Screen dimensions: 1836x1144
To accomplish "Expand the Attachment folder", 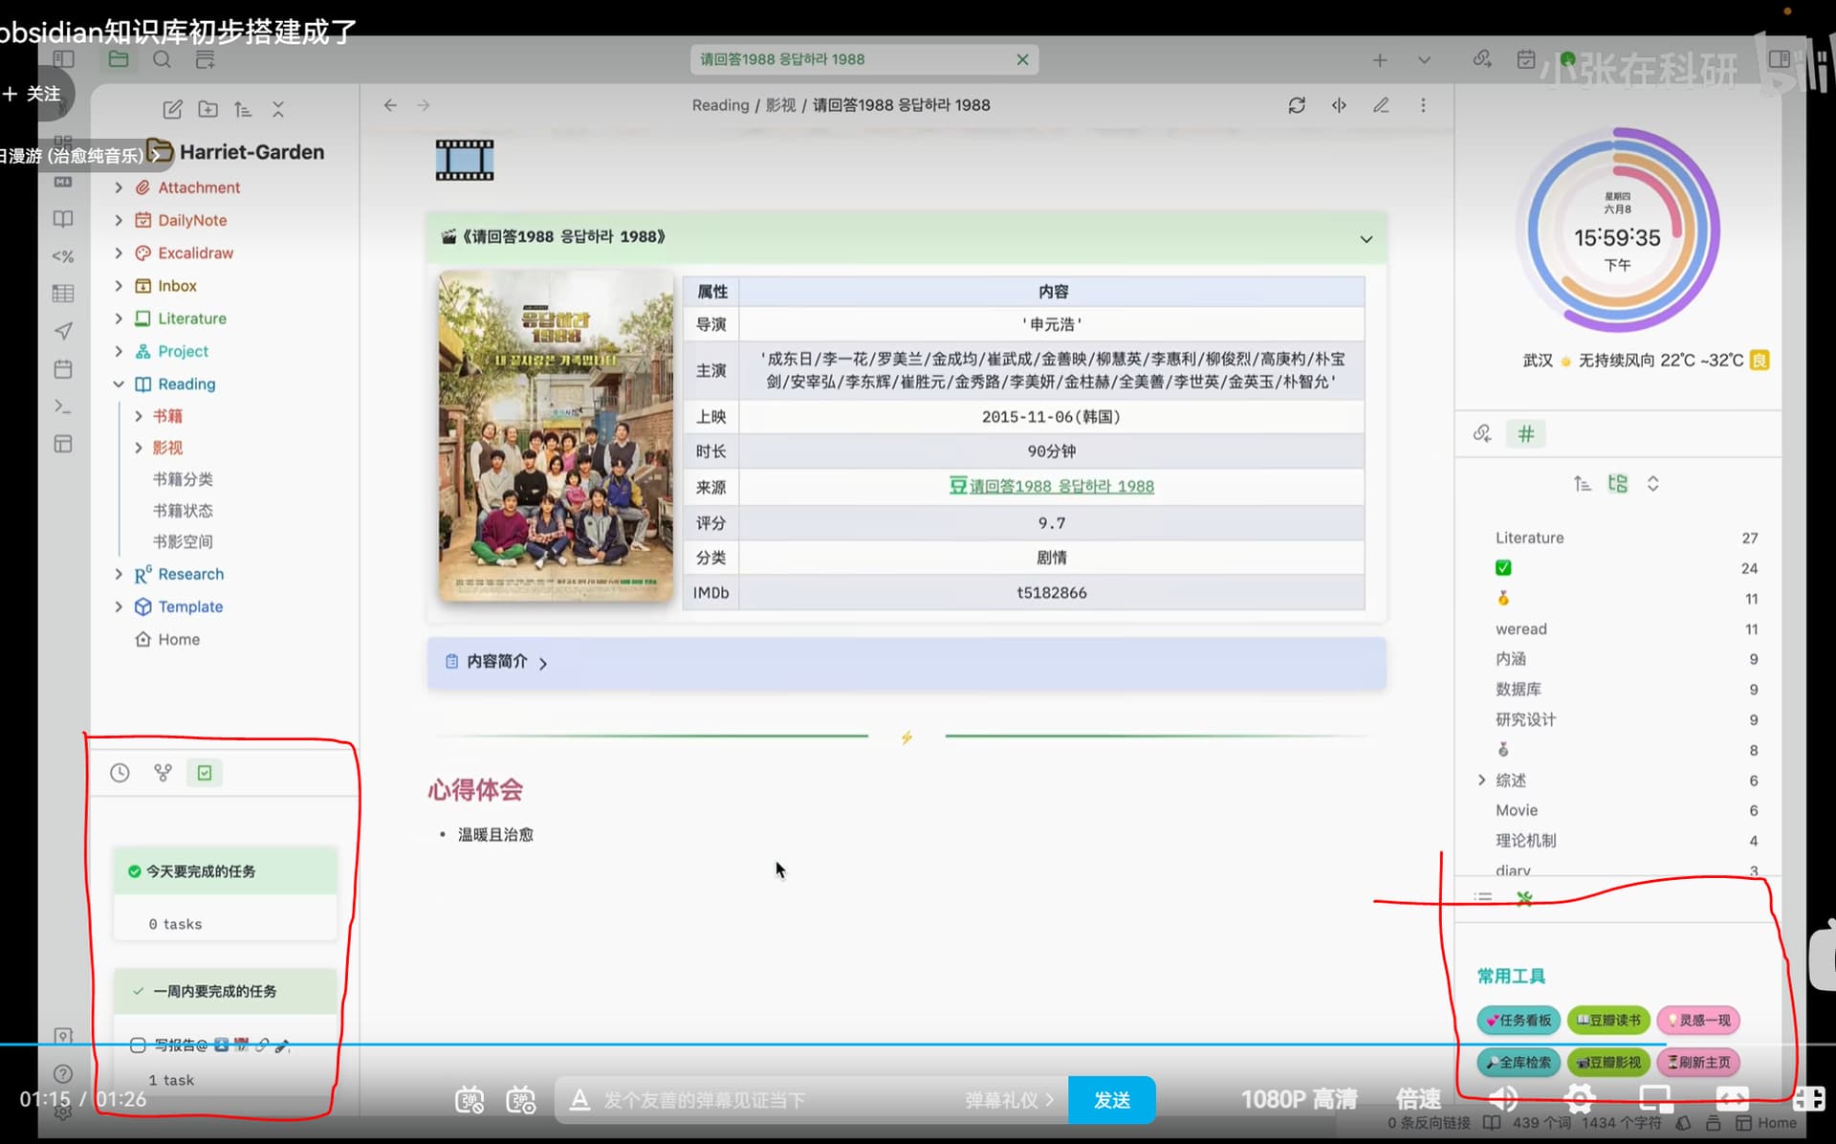I will pos(119,187).
